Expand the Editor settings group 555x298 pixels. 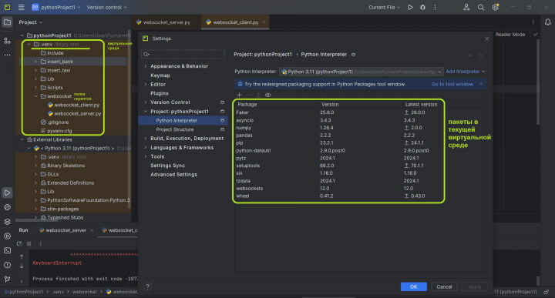click(146, 84)
